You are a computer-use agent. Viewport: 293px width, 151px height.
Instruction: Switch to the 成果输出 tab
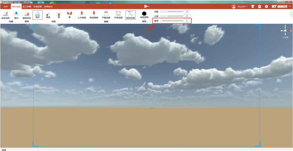[x=48, y=7]
